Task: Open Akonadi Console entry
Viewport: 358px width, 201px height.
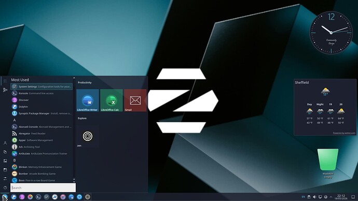Action: pos(42,127)
